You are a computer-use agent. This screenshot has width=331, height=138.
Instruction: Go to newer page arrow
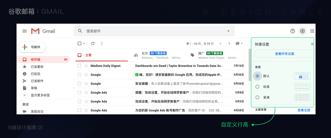pos(220,43)
